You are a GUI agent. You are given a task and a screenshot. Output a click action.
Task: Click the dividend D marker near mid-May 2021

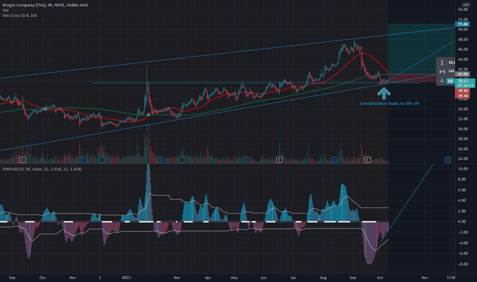[x=247, y=160]
